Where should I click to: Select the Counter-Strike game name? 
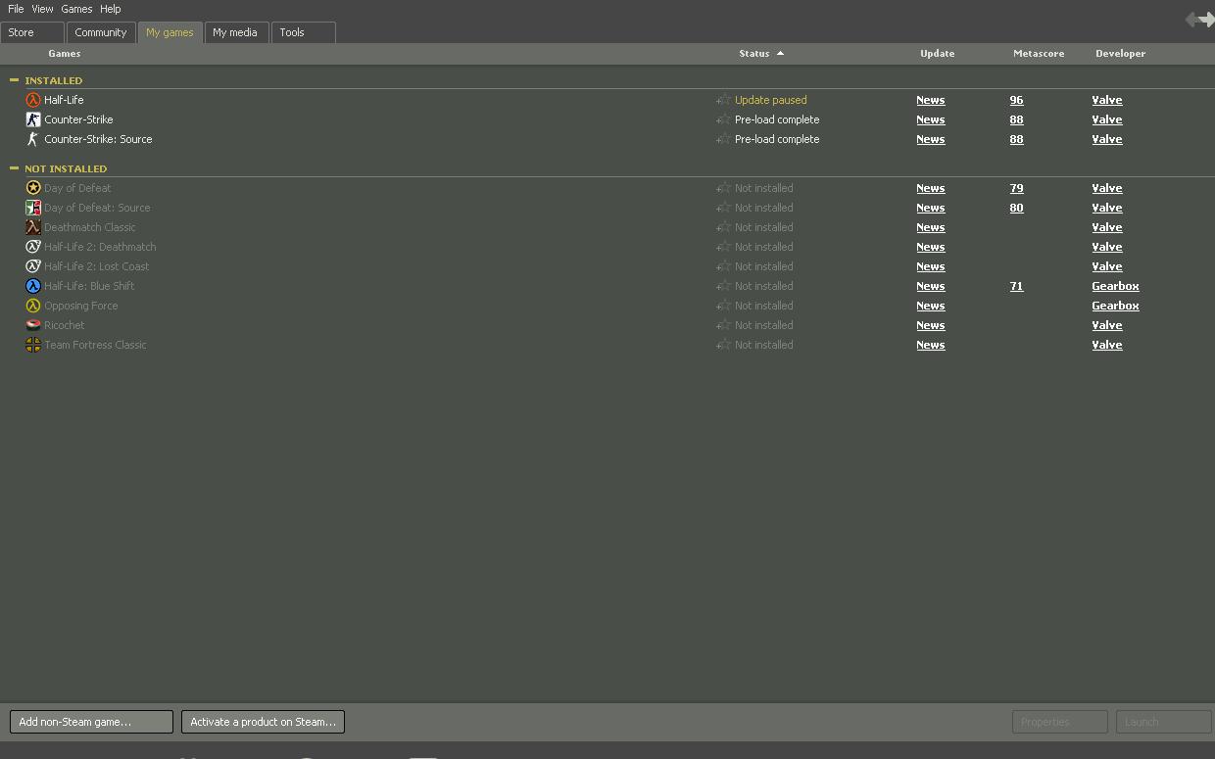pyautogui.click(x=78, y=119)
